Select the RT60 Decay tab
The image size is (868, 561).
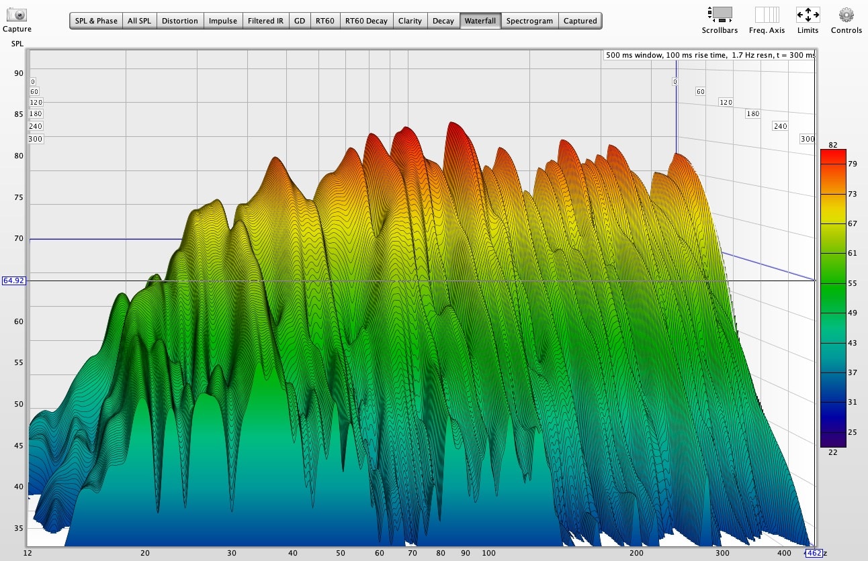pos(366,21)
